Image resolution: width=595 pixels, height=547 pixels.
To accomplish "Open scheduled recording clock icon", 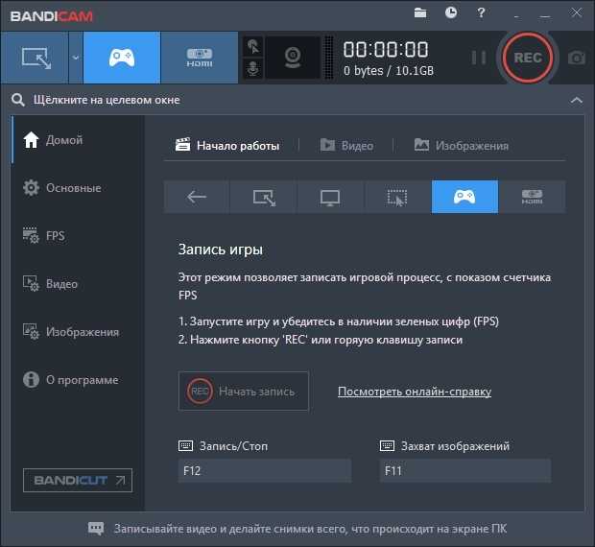I will click(x=451, y=13).
